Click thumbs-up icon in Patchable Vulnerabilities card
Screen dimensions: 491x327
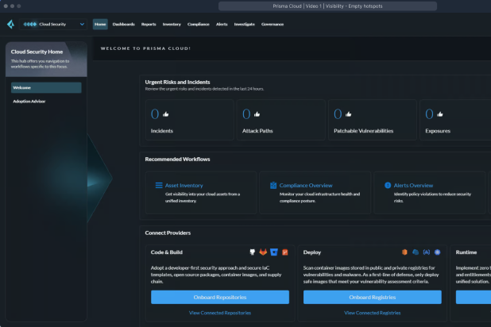pyautogui.click(x=349, y=114)
